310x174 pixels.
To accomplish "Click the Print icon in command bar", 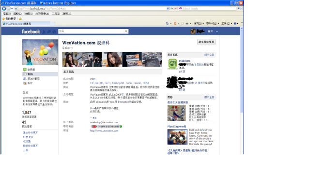I will click(x=187, y=24).
